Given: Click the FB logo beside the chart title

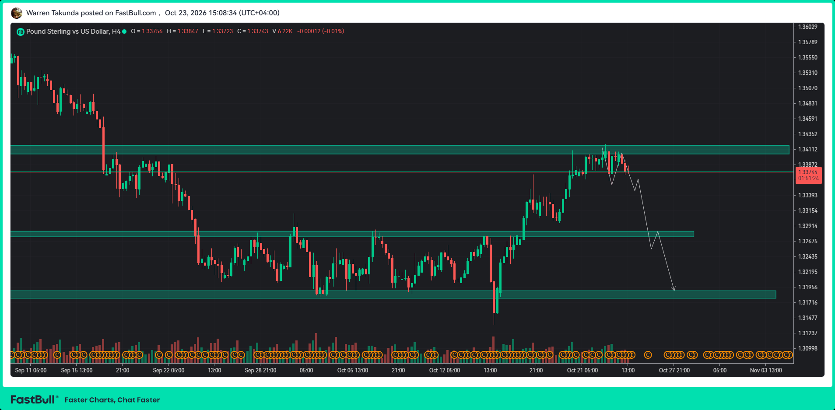Looking at the screenshot, I should click(x=20, y=32).
